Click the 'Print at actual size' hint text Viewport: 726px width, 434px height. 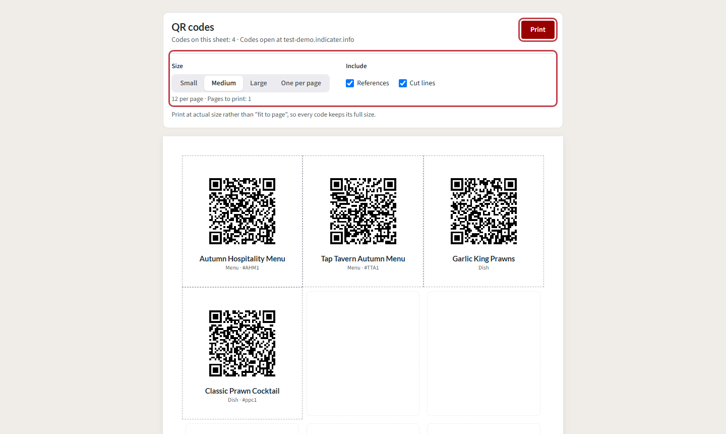coord(273,115)
